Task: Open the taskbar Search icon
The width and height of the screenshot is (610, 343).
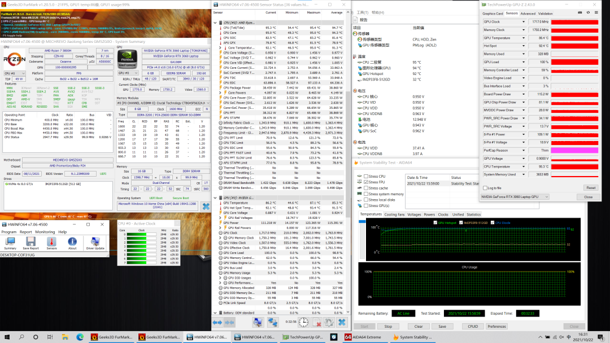Action: pos(21,337)
